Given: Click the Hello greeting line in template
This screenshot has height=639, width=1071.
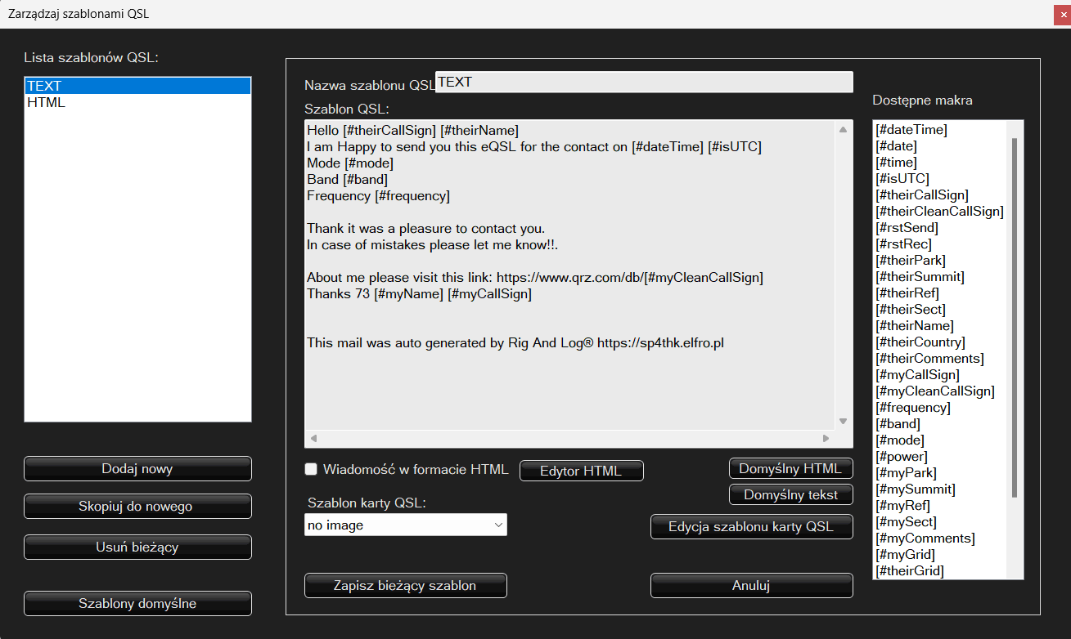Looking at the screenshot, I should click(x=413, y=131).
